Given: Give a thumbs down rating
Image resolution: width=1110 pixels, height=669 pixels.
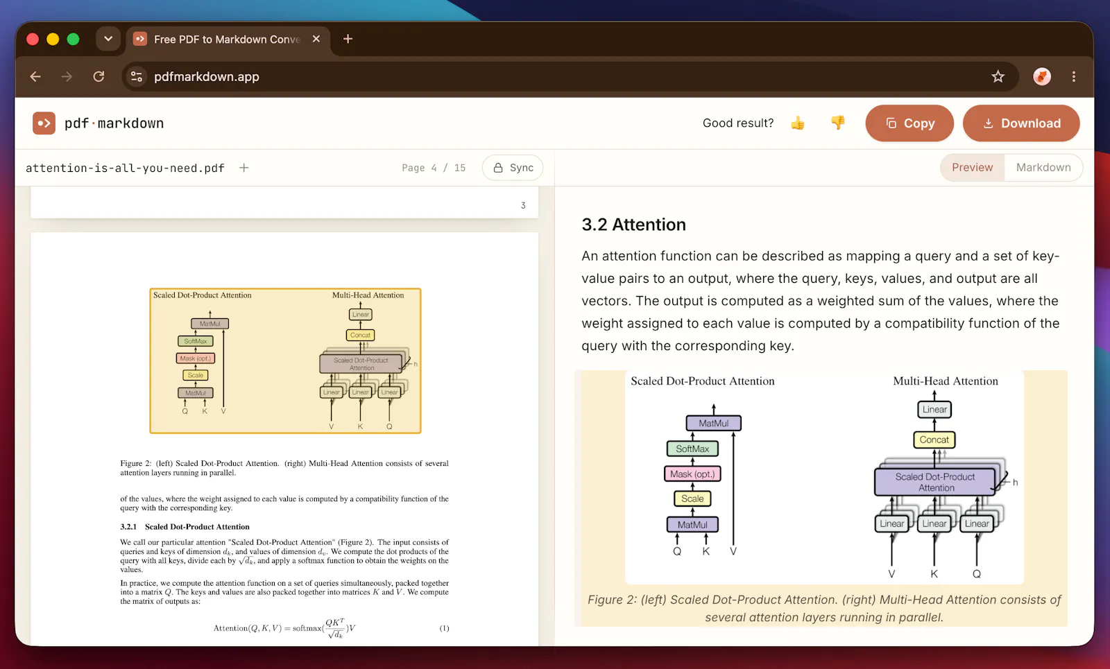Looking at the screenshot, I should pyautogui.click(x=838, y=123).
